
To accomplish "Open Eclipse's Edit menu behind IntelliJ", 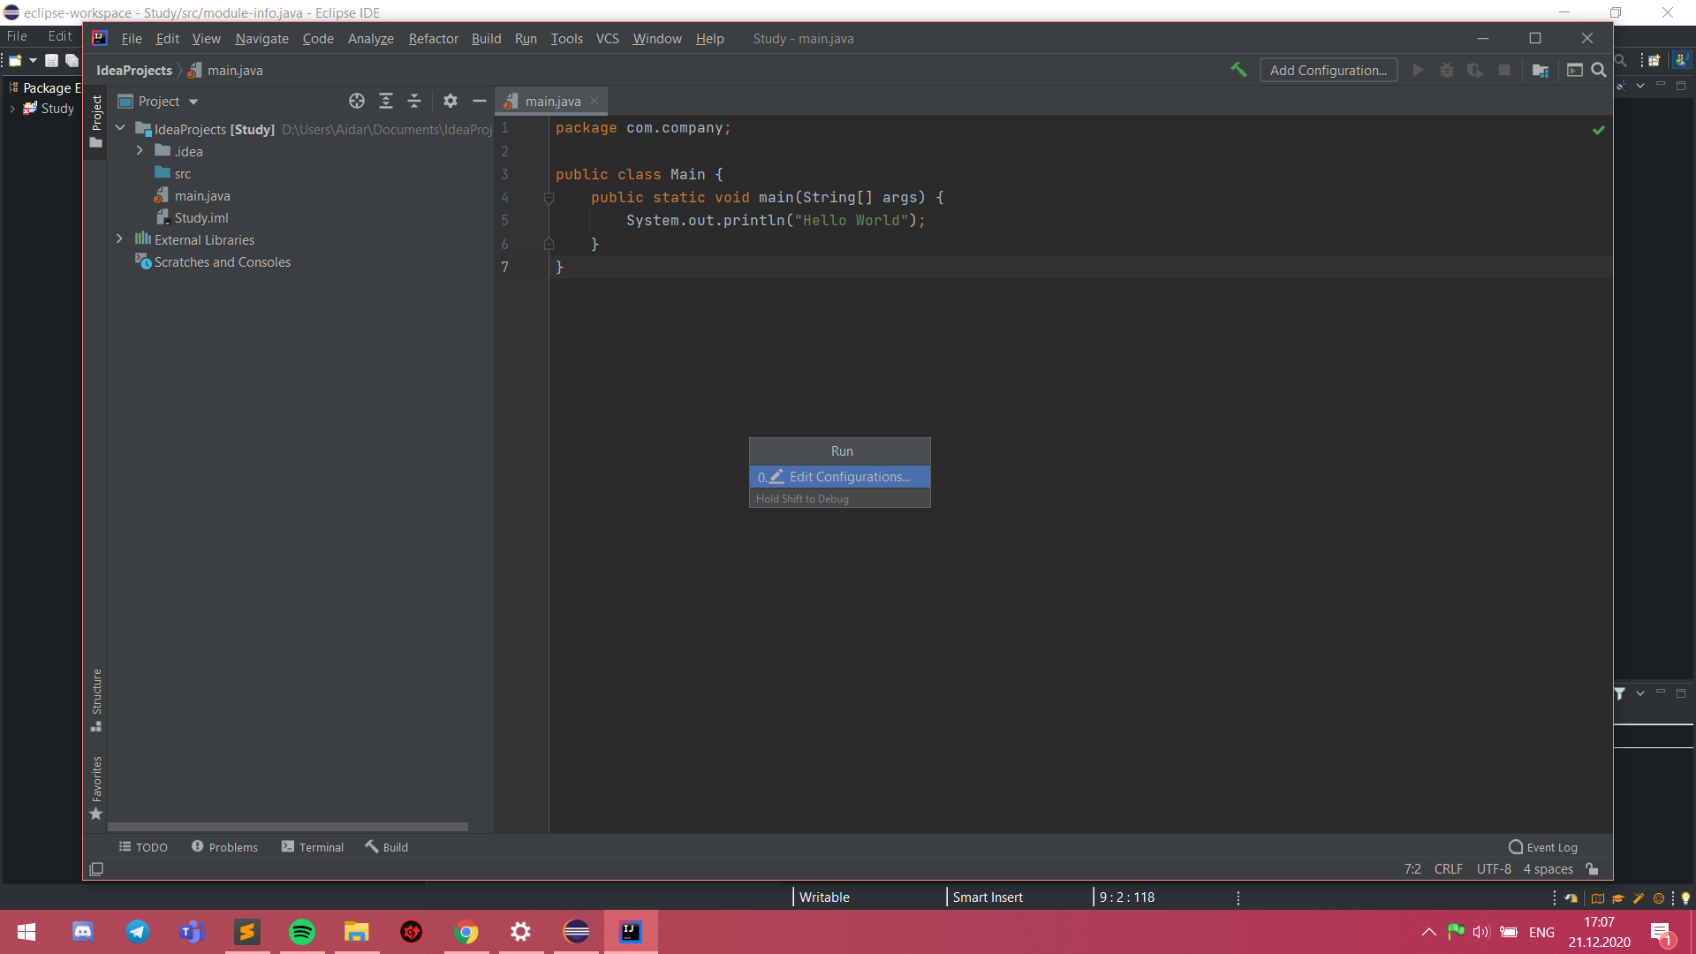I will 60,36.
